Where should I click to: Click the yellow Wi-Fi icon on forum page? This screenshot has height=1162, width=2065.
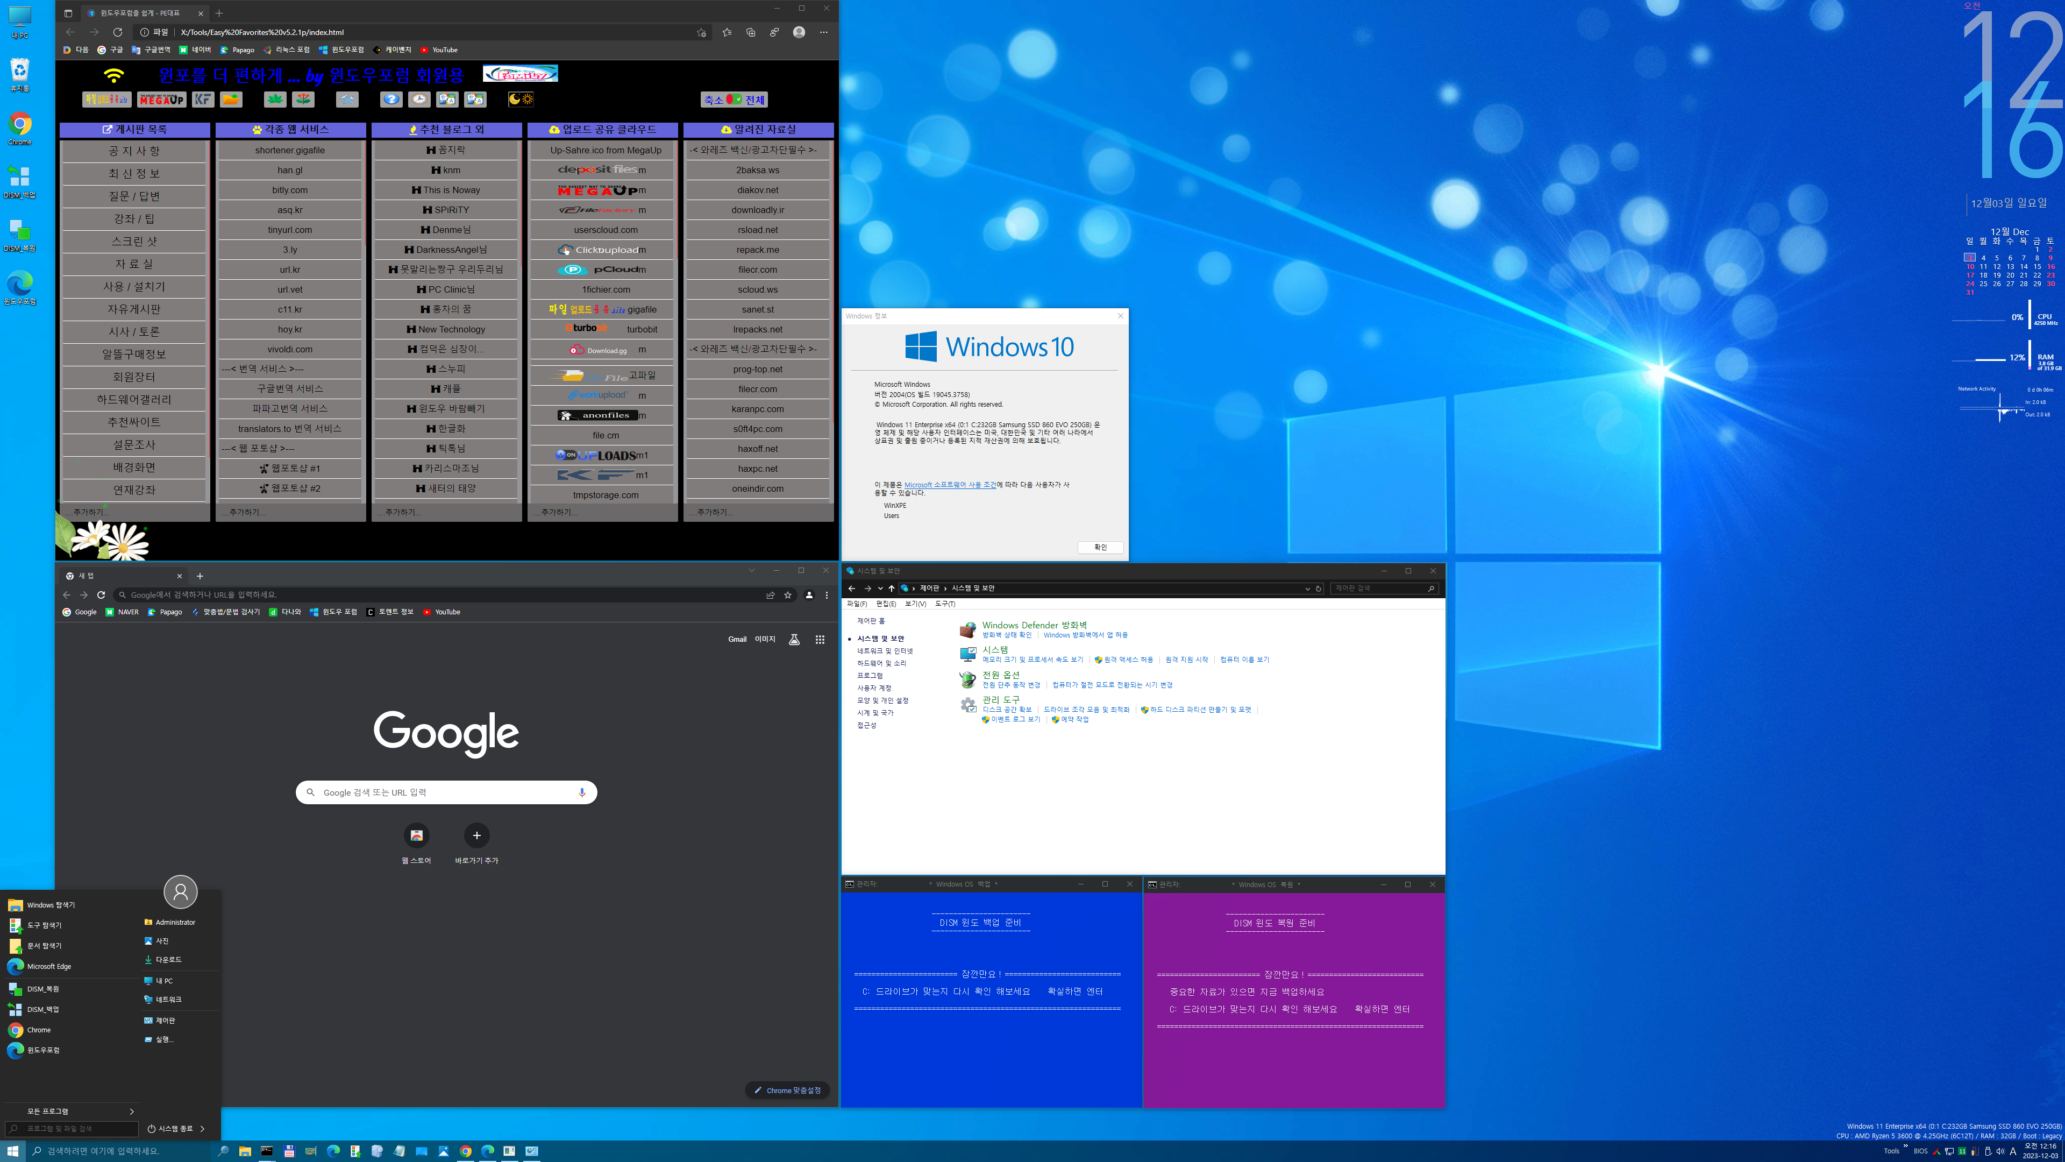coord(114,75)
